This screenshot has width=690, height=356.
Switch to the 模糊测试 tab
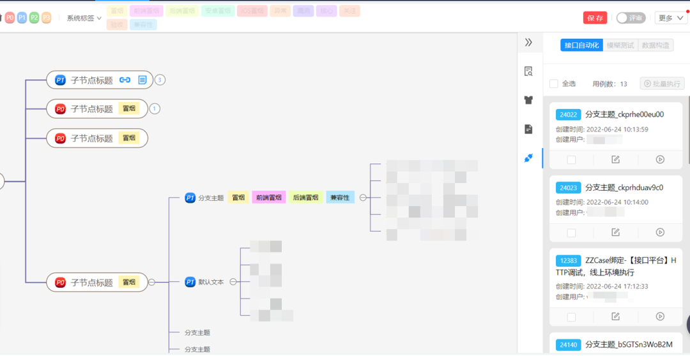[620, 45]
